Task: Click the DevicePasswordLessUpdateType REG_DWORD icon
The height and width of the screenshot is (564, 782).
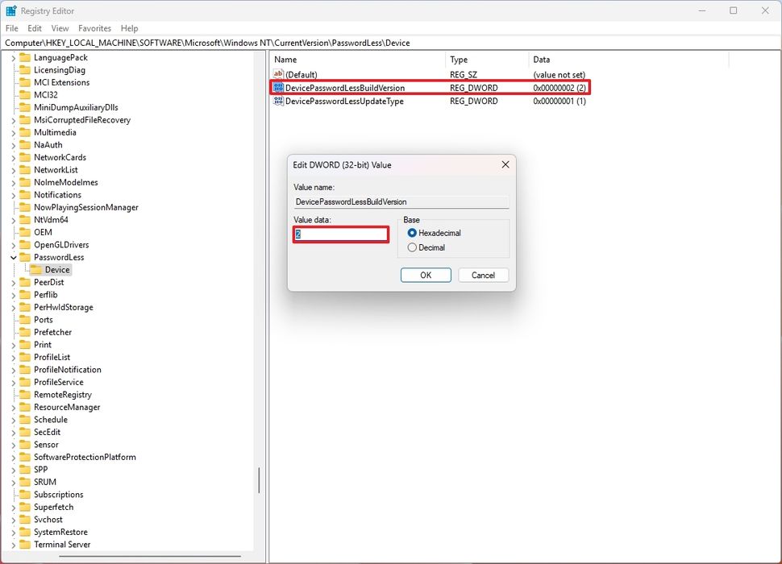Action: click(x=277, y=100)
